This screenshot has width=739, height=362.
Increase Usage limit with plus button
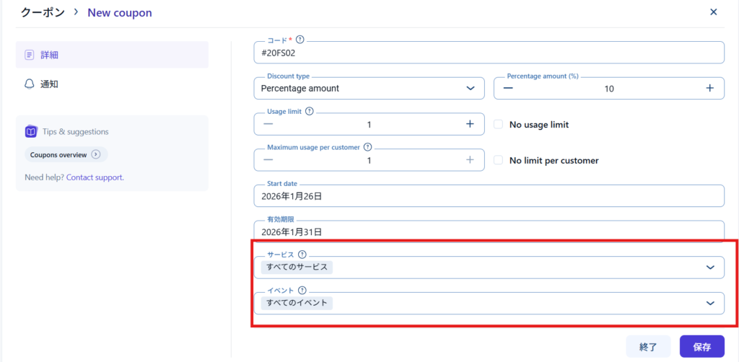(x=470, y=124)
